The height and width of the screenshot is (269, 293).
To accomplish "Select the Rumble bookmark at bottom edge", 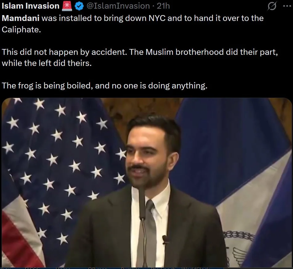I will (130, 268).
